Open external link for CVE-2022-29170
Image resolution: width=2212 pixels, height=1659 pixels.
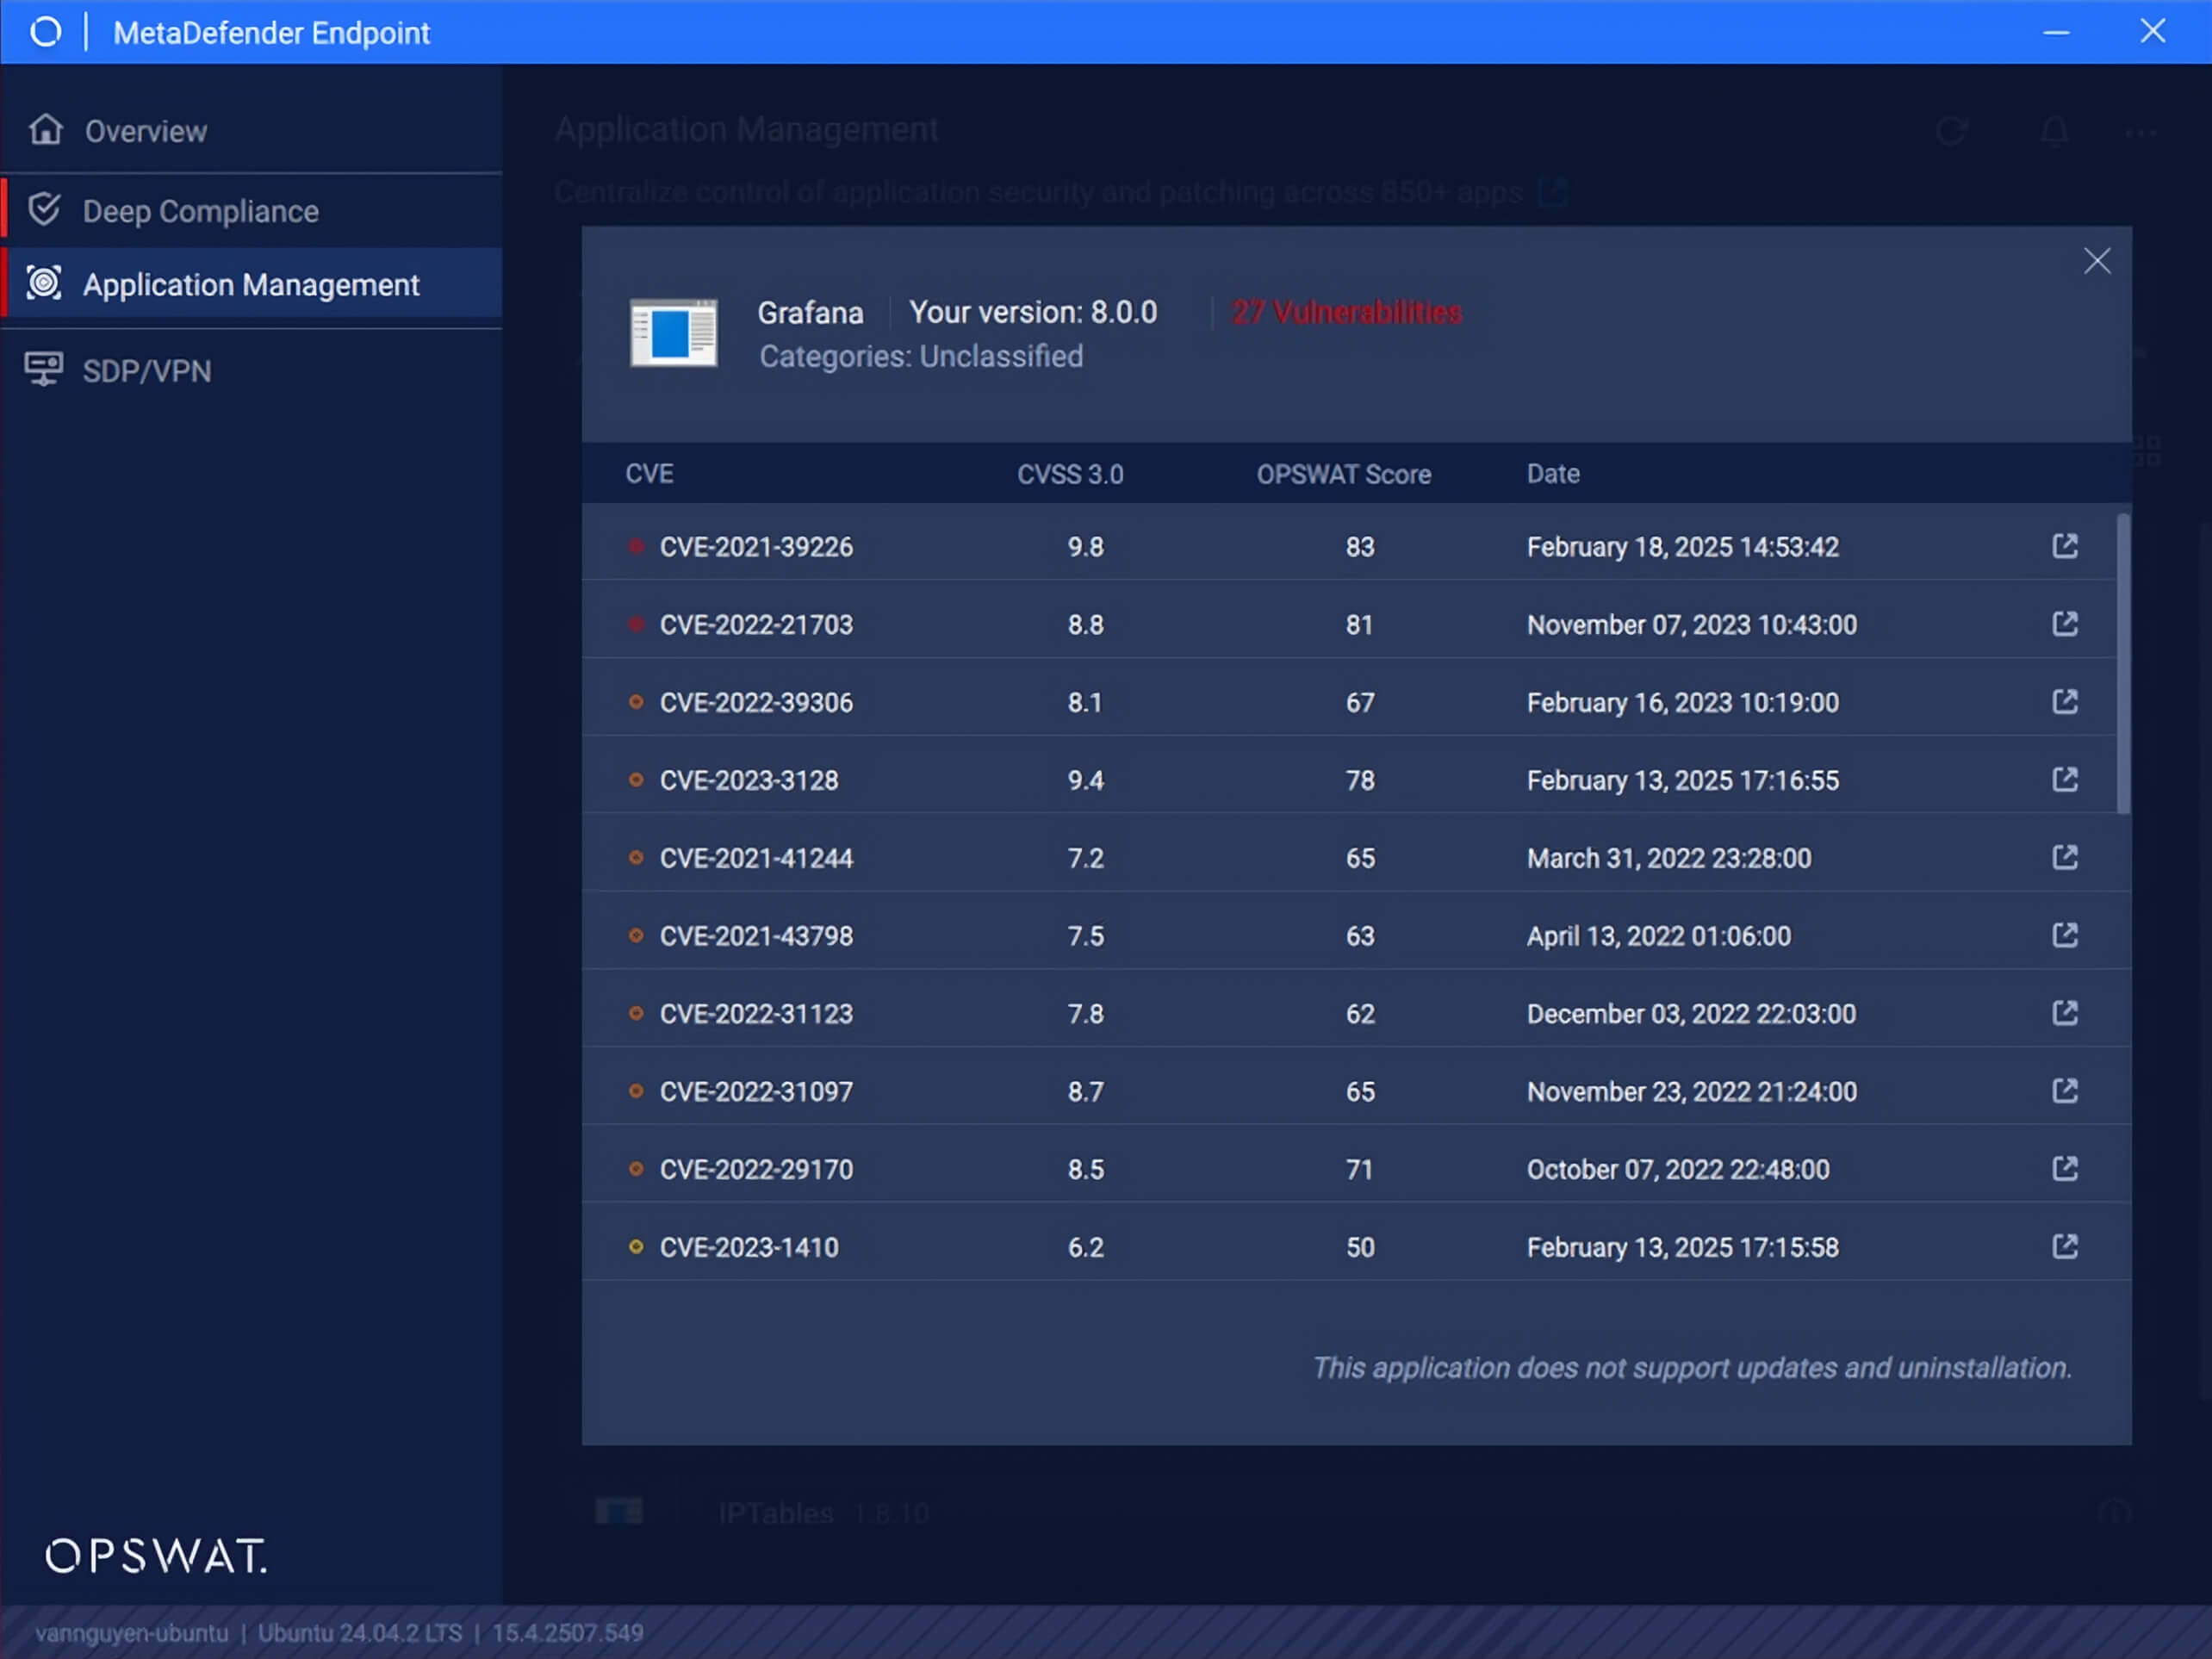click(x=2065, y=1169)
